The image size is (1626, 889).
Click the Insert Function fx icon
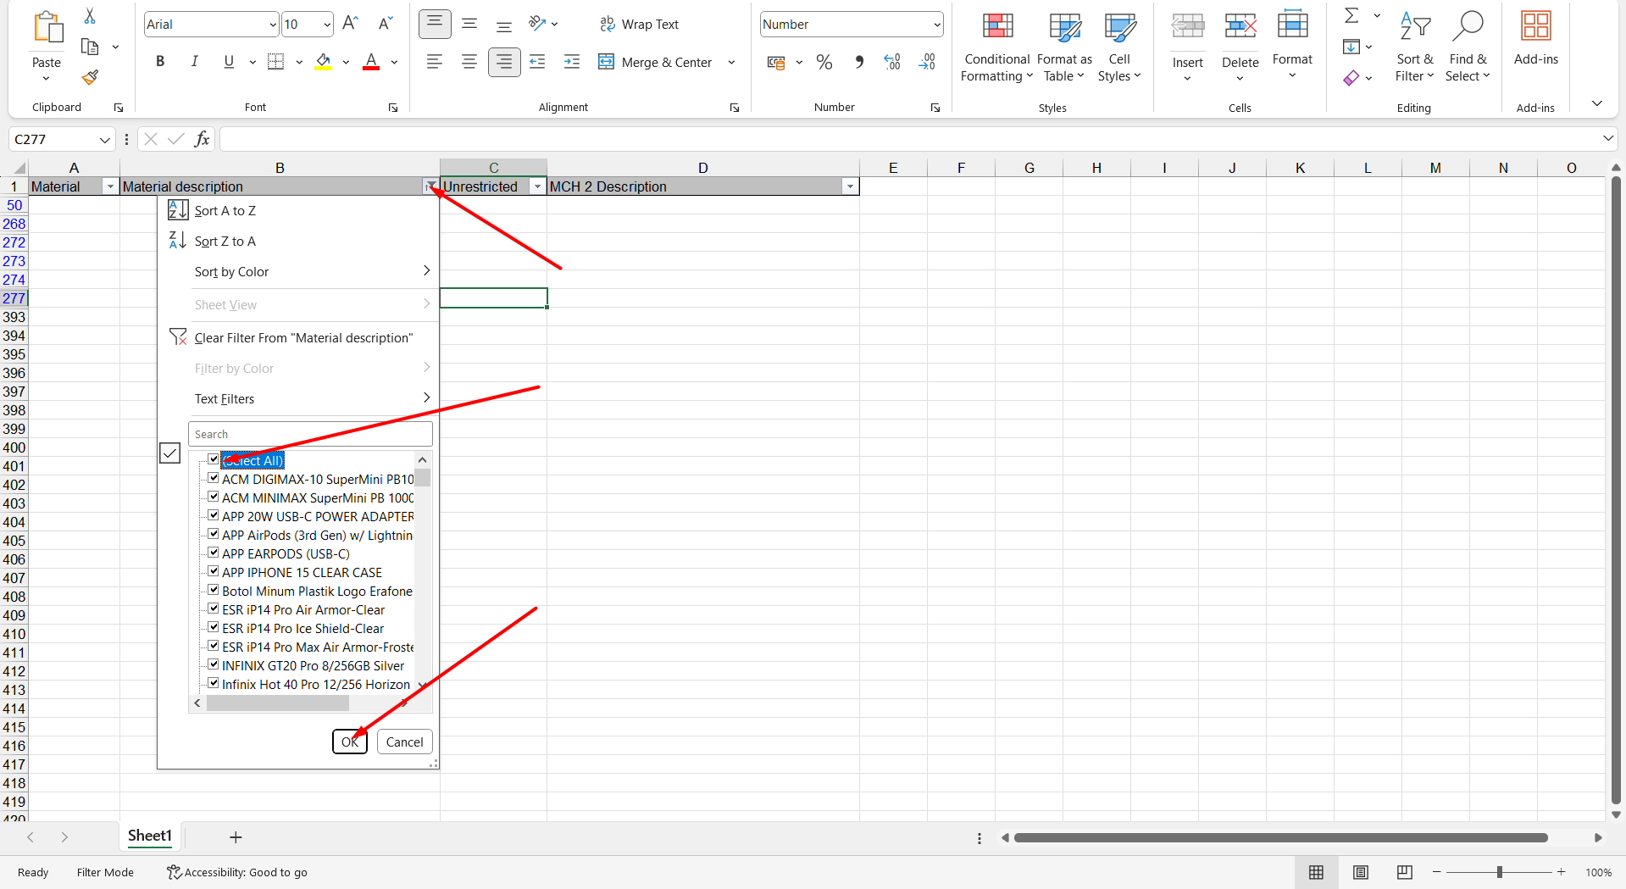tap(202, 139)
